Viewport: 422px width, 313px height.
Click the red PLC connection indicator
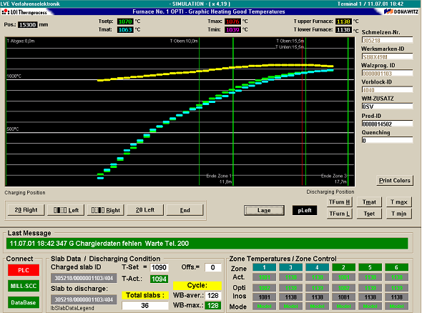(x=24, y=270)
